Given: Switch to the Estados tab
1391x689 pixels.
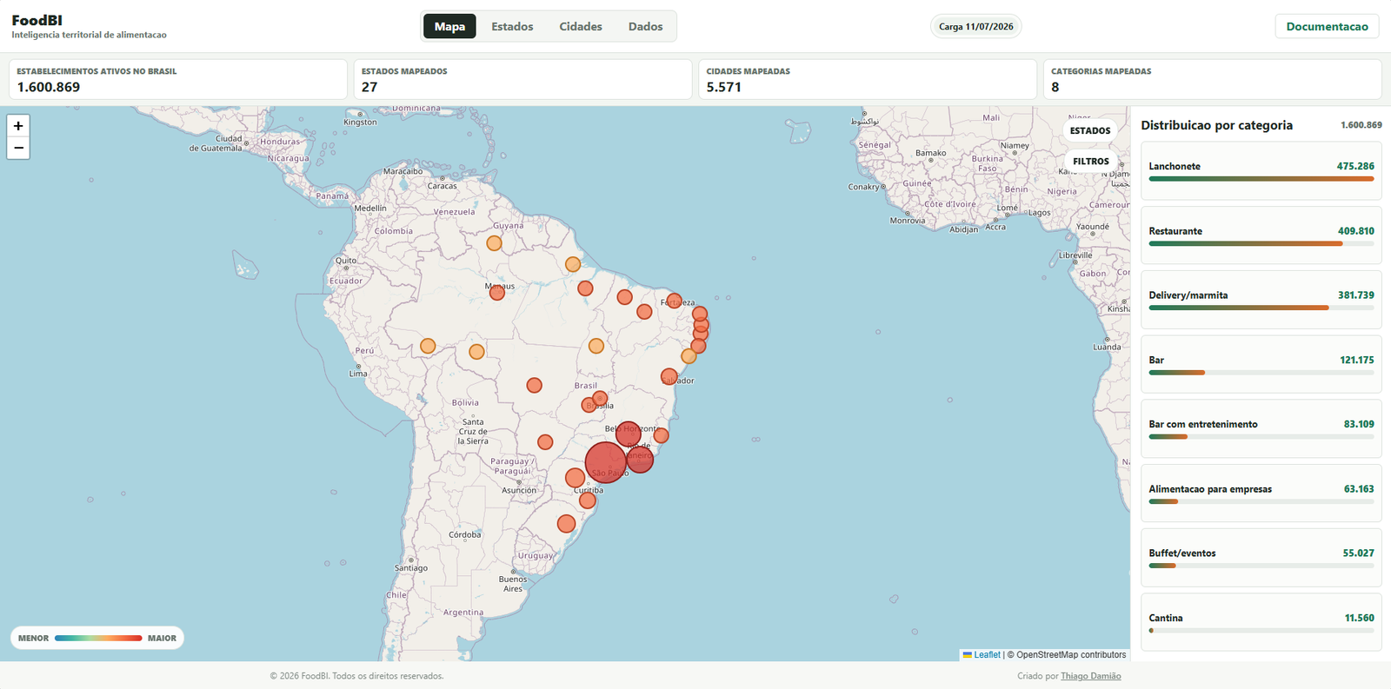Looking at the screenshot, I should (512, 26).
